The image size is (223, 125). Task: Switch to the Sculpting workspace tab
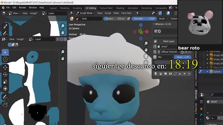pos(77,8)
